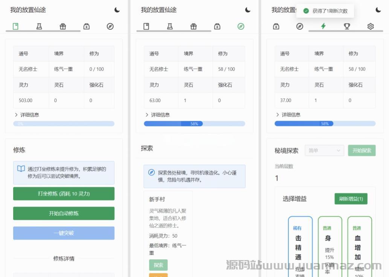Switch to compass tab in the rightmost screen
Screen dimensions: 389x277
(300, 26)
